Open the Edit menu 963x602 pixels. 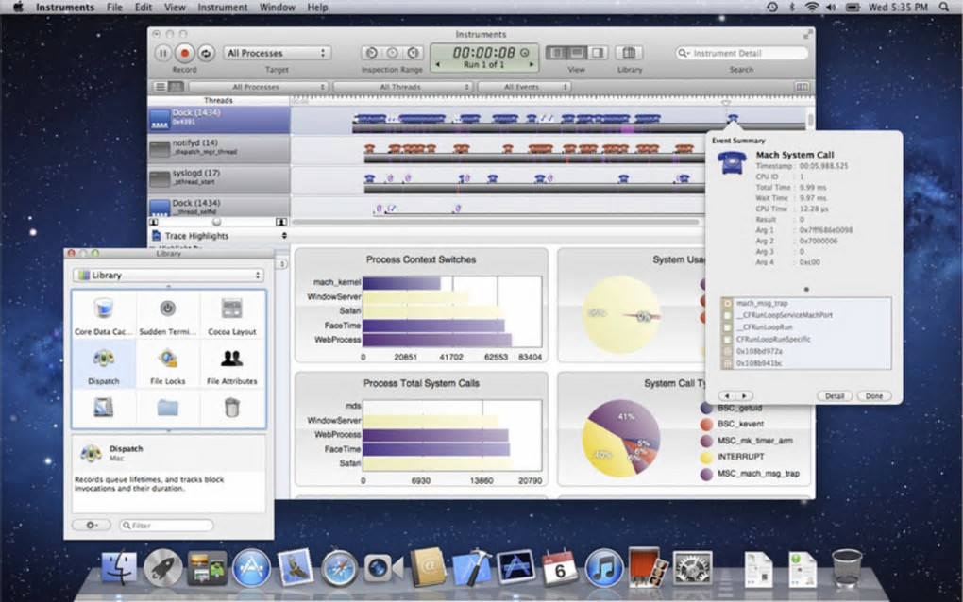pyautogui.click(x=144, y=8)
